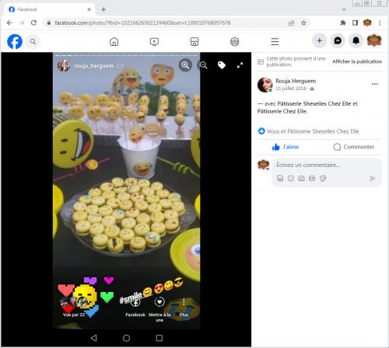
Task: Click the Create plus button
Action: click(320, 40)
